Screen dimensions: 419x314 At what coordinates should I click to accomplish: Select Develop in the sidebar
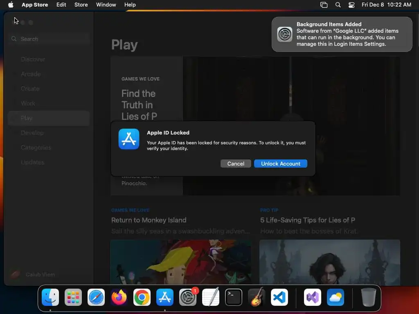(x=49, y=133)
